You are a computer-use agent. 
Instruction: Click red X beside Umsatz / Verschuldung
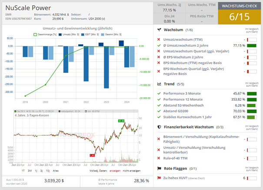159,150
